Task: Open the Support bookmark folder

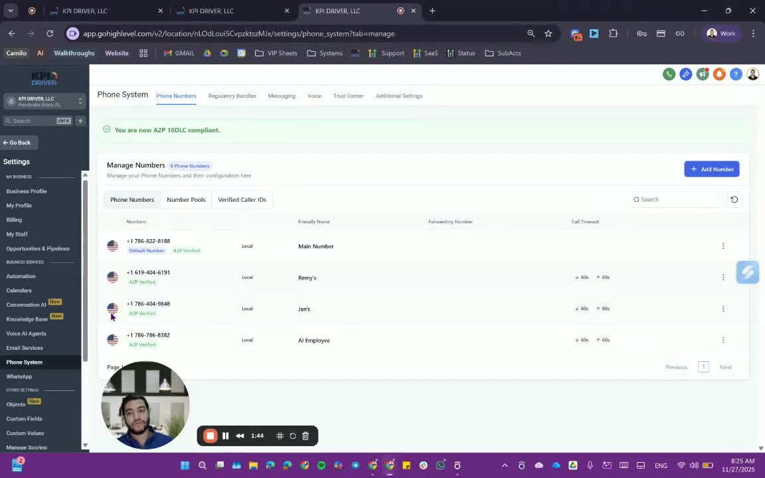Action: (x=386, y=52)
